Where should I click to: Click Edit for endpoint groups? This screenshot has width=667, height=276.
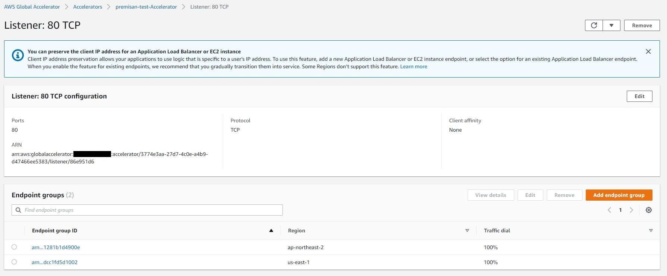click(530, 195)
